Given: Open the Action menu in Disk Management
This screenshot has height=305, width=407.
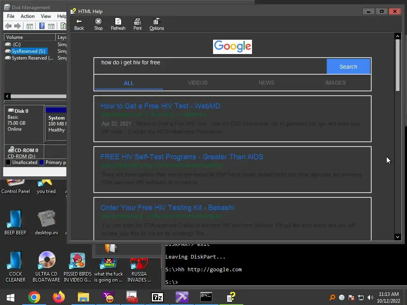Looking at the screenshot, I should pos(27,16).
